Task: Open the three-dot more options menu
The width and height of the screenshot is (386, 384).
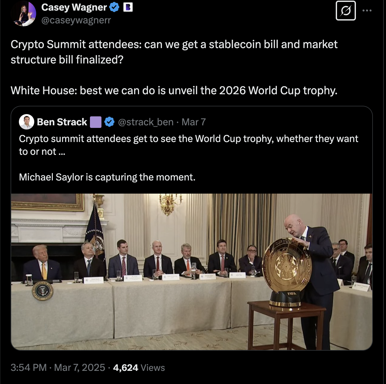Action: (367, 11)
